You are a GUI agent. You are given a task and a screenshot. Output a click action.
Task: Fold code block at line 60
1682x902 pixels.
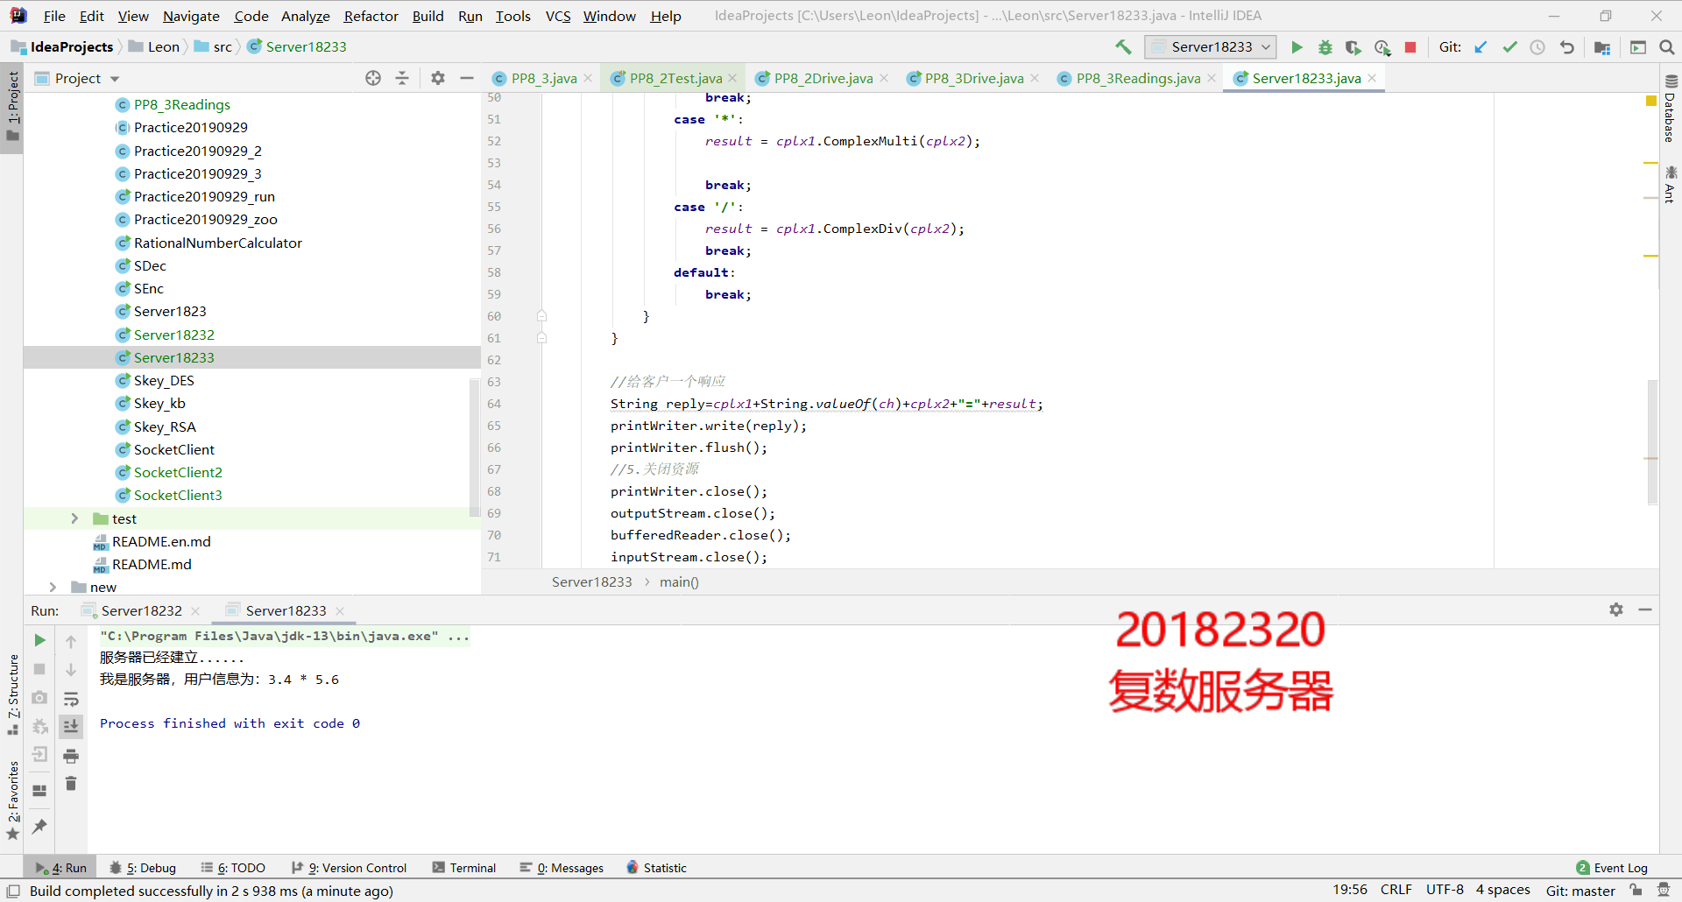click(541, 316)
